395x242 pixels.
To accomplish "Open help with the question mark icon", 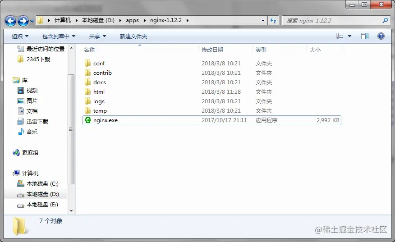I will [381, 36].
